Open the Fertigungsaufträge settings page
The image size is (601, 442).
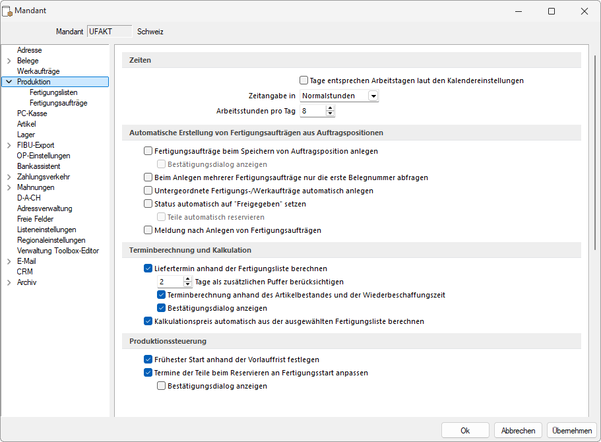coord(58,103)
